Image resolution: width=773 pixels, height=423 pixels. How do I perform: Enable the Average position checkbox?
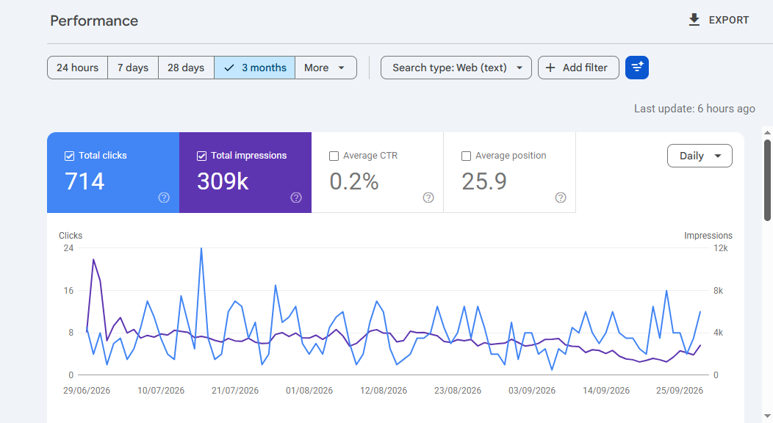pyautogui.click(x=466, y=156)
